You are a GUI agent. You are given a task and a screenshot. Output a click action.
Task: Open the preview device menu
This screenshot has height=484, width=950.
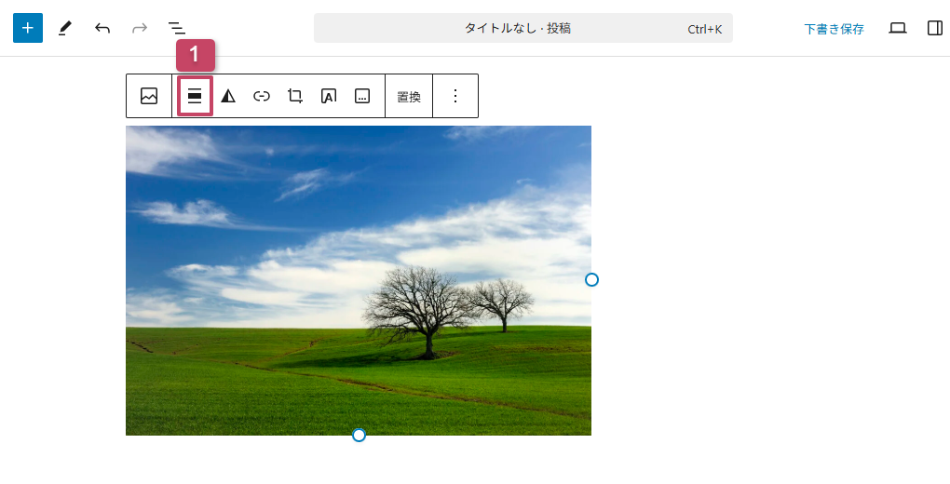(898, 28)
